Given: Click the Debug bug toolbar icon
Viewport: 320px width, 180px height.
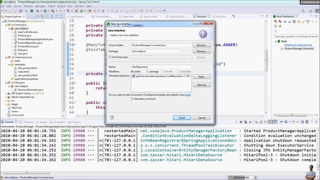Looking at the screenshot, I should (37, 11).
